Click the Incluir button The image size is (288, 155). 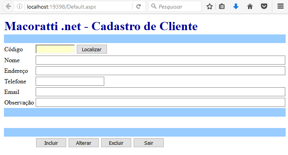(51, 143)
